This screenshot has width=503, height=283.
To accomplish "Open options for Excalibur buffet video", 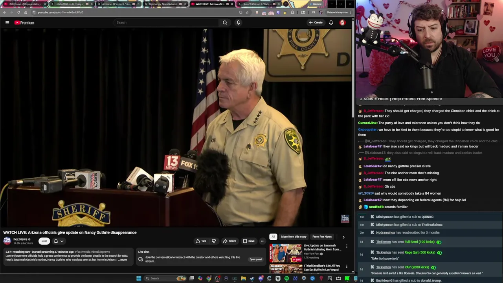I will (x=347, y=266).
